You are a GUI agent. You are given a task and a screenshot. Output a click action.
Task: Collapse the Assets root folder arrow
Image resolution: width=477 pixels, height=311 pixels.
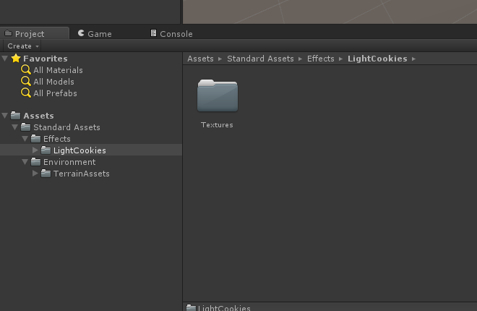tap(5, 115)
